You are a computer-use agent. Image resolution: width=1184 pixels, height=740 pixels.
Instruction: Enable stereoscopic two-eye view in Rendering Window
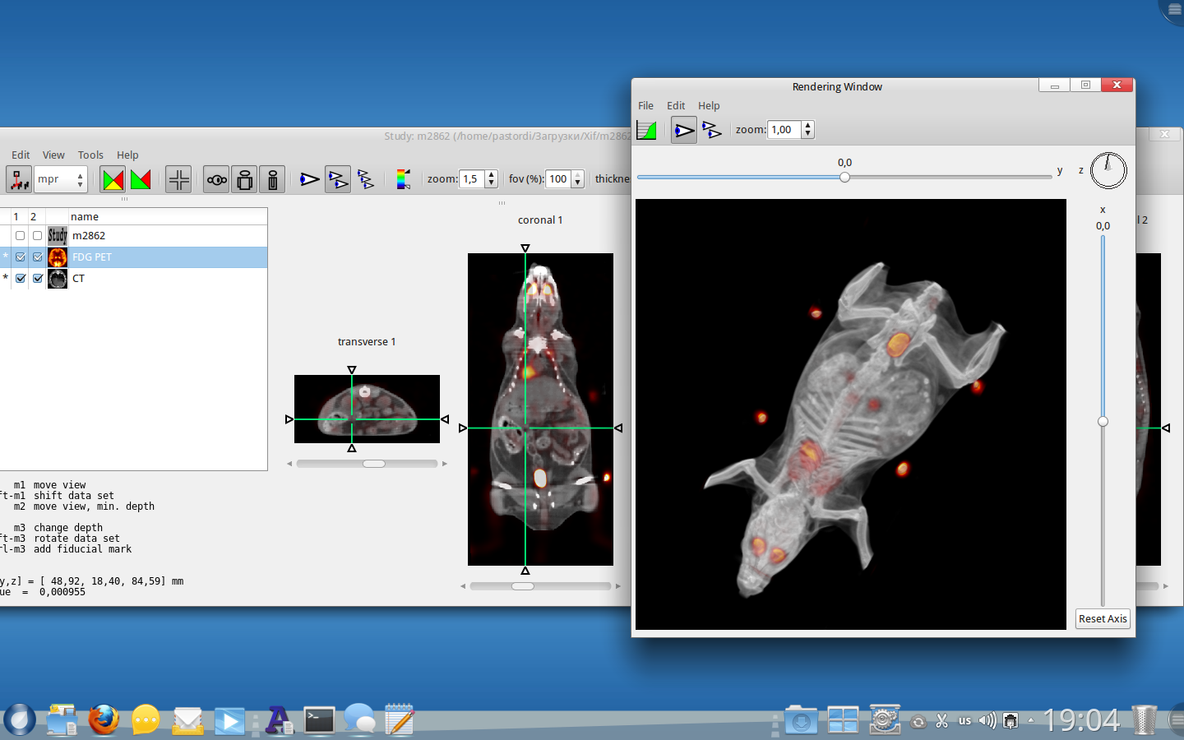712,130
